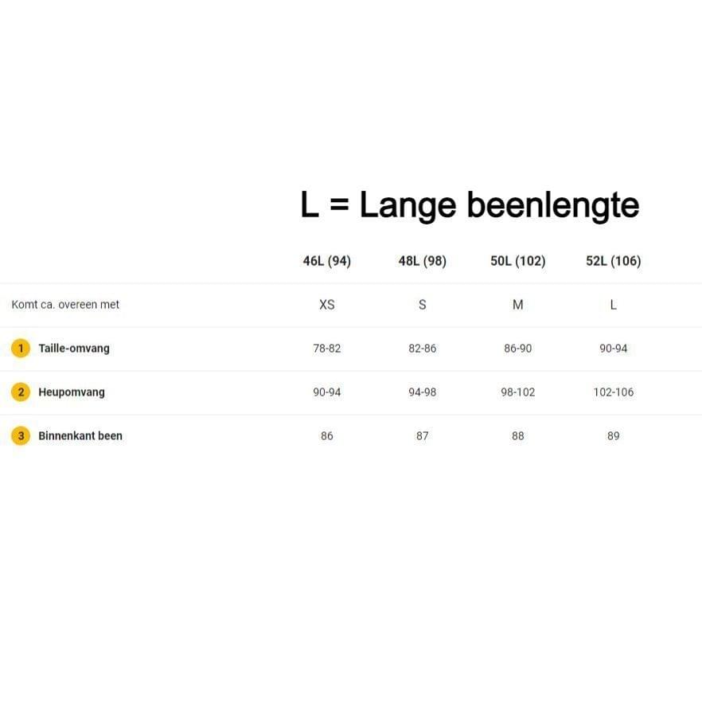Screen dimensions: 702x702
Task: Select the 52L (106) size header
Action: tap(614, 261)
